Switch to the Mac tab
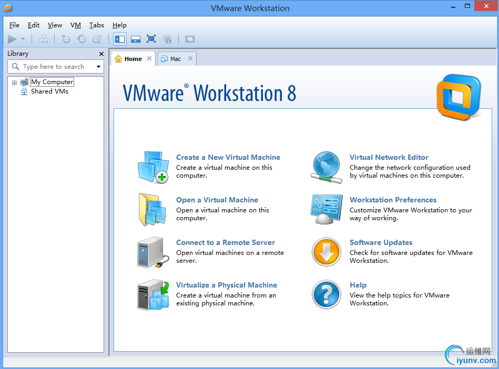 click(x=176, y=59)
